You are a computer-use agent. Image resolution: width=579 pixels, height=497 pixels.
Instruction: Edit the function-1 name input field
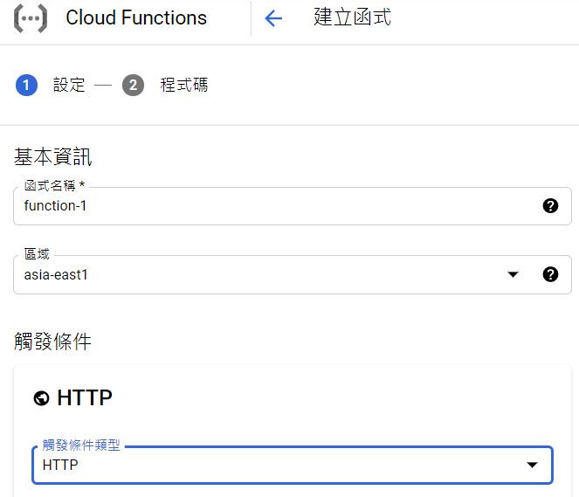pyautogui.click(x=293, y=206)
